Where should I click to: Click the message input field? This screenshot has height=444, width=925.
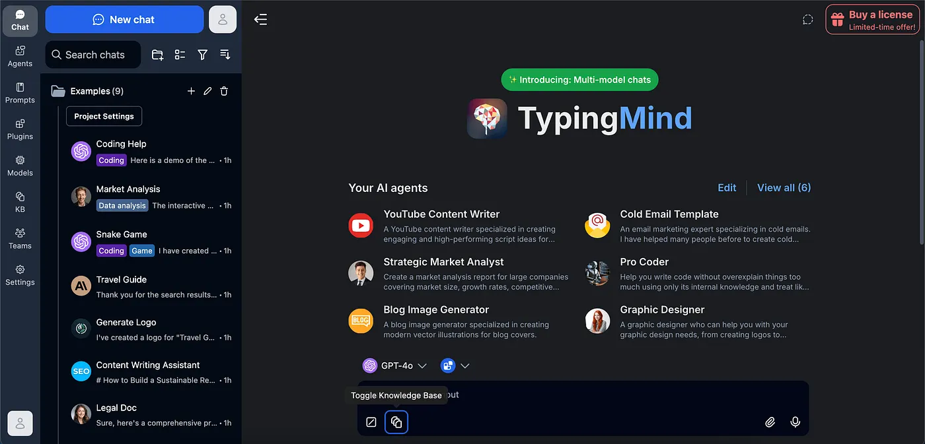point(583,395)
